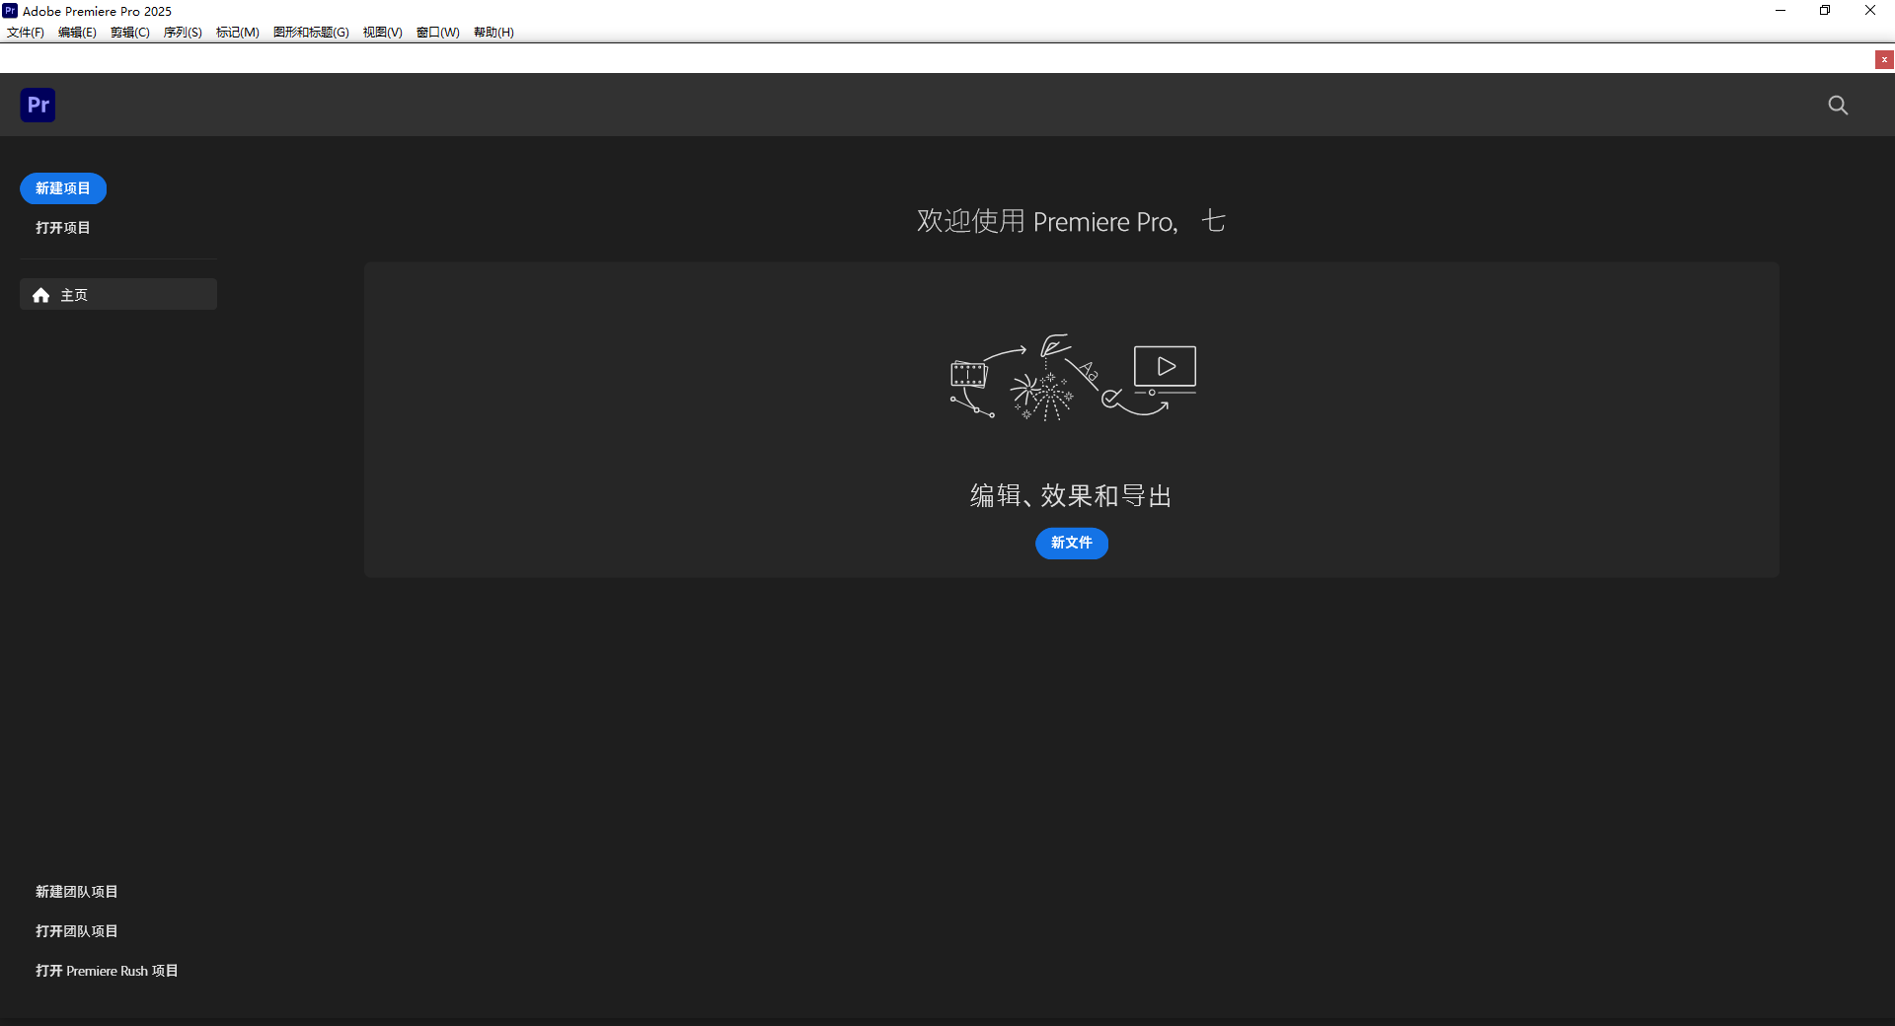
Task: Open the 视图 menu
Action: click(x=383, y=32)
